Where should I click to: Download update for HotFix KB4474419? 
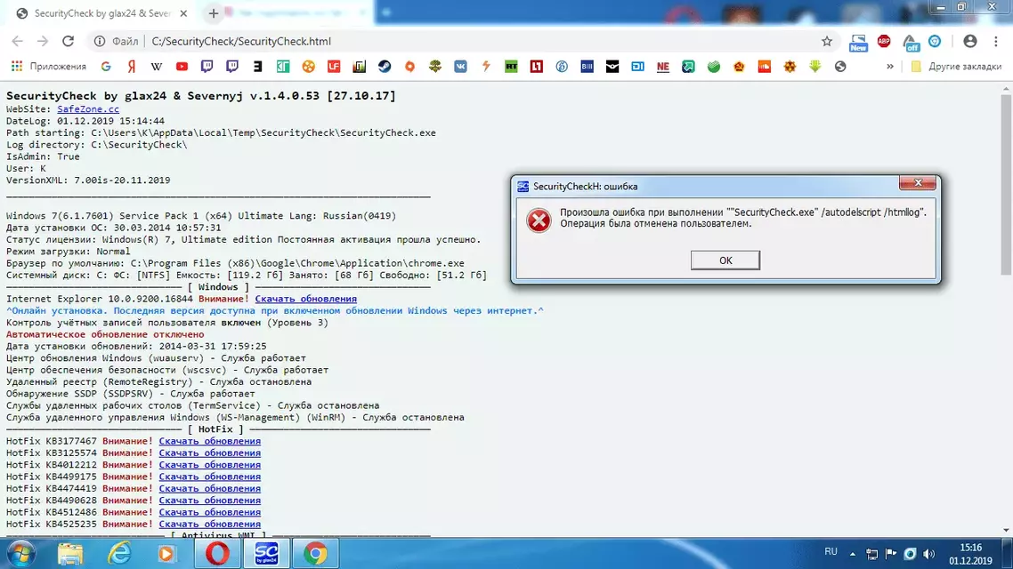[x=210, y=488]
